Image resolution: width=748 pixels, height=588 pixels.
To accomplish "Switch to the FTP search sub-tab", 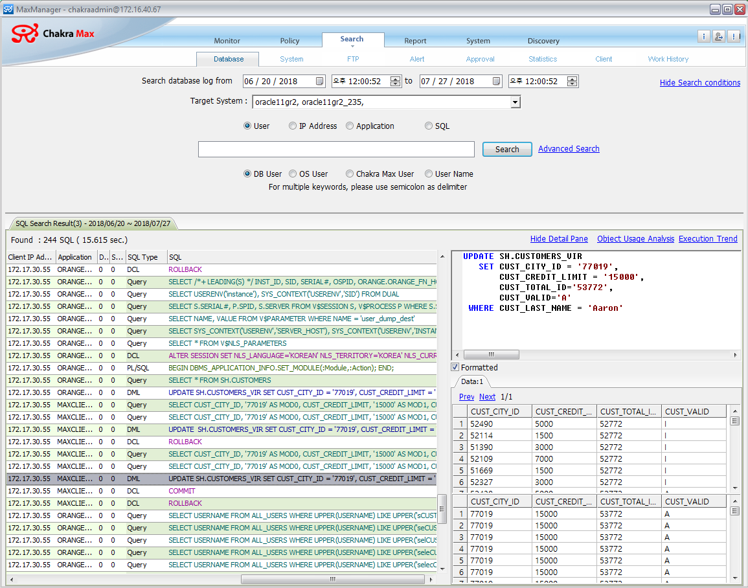I will tap(353, 59).
